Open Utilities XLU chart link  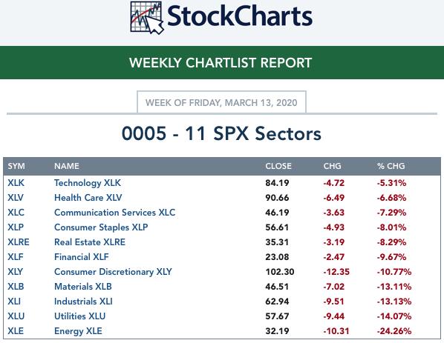pyautogui.click(x=80, y=316)
